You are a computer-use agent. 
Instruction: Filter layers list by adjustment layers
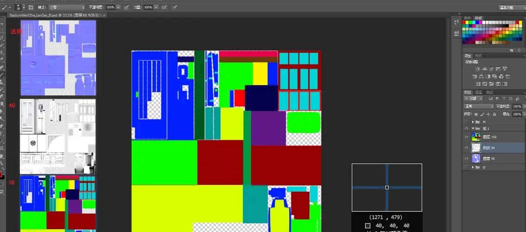pos(497,98)
